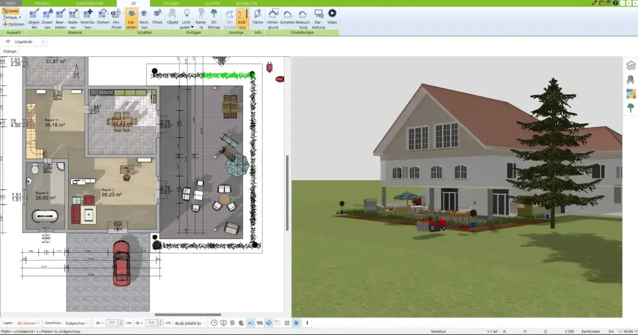The height and width of the screenshot is (335, 638).
Task: Click the layers icon in right sidebar
Action: 631,65
